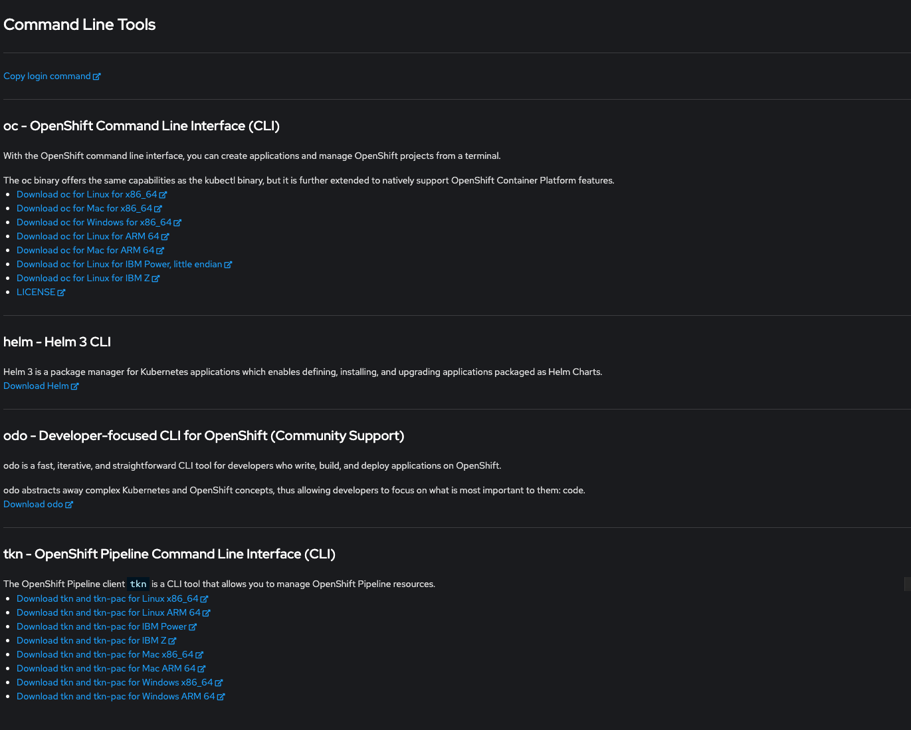Click external-link icon next to Download Helm
Viewport: 911px width, 730px height.
point(75,386)
